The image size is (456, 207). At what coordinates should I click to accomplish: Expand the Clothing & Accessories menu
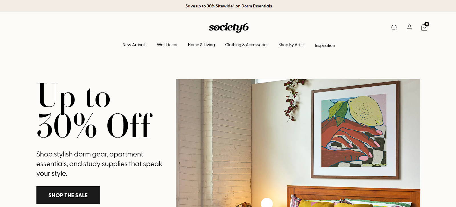[247, 45]
